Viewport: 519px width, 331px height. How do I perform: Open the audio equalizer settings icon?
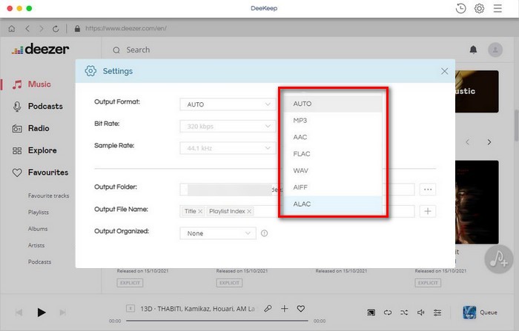click(x=437, y=312)
